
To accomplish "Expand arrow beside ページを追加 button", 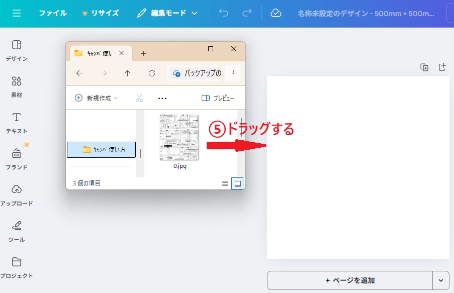I will click(x=441, y=280).
